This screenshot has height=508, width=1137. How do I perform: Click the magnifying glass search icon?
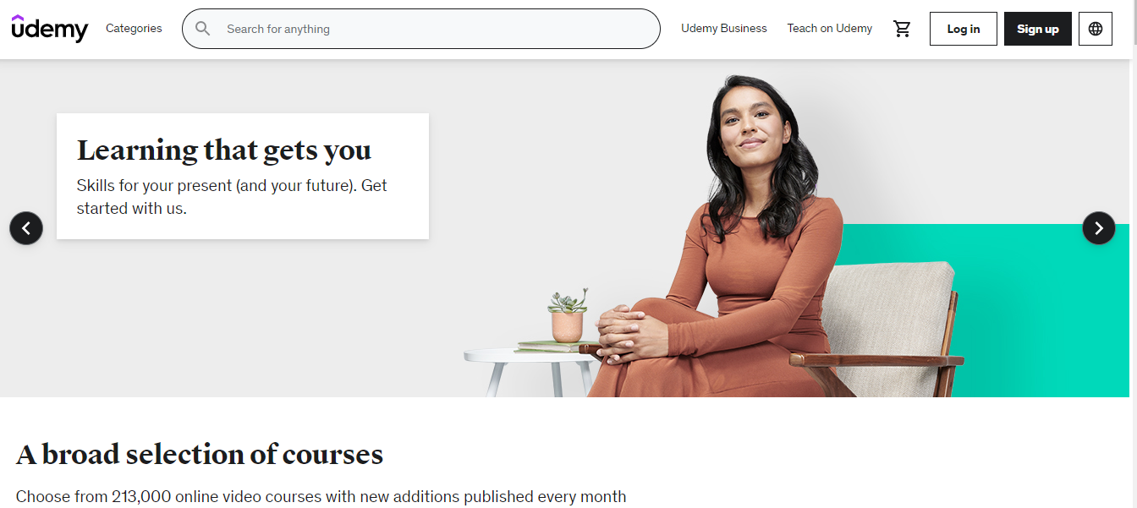[x=203, y=29]
